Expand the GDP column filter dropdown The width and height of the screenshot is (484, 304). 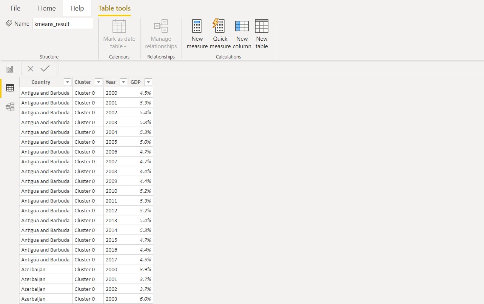[148, 82]
